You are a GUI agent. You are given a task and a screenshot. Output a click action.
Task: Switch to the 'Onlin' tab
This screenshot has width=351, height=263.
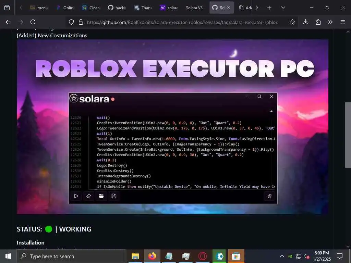pyautogui.click(x=65, y=8)
